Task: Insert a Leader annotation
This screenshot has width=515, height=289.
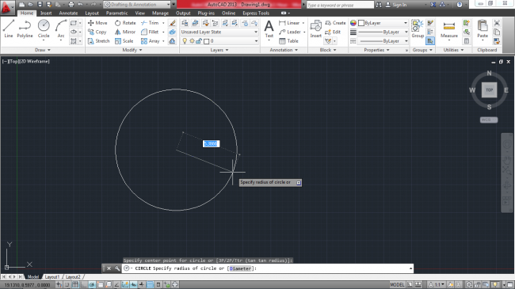Action: click(x=290, y=32)
